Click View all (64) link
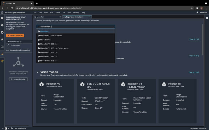This screenshot has width=209, height=130. tap(194, 56)
